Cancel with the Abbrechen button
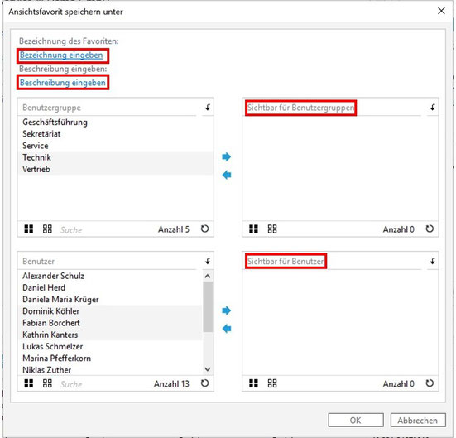The height and width of the screenshot is (438, 456). (418, 421)
